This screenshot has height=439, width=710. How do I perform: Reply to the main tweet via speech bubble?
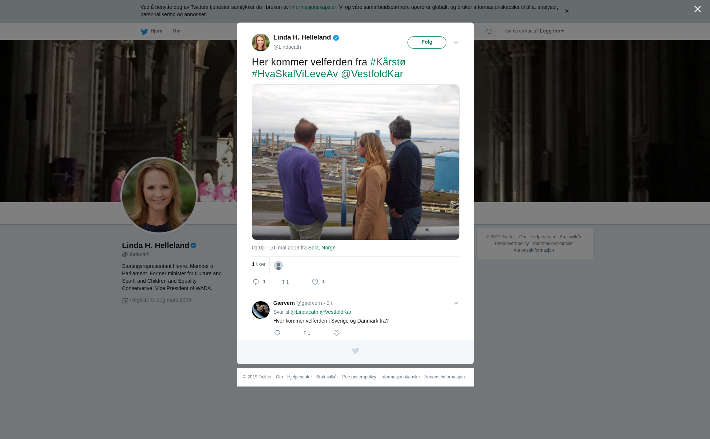(256, 282)
